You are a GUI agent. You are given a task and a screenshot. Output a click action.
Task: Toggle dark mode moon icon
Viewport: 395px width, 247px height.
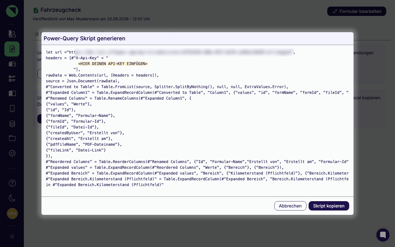(12, 198)
